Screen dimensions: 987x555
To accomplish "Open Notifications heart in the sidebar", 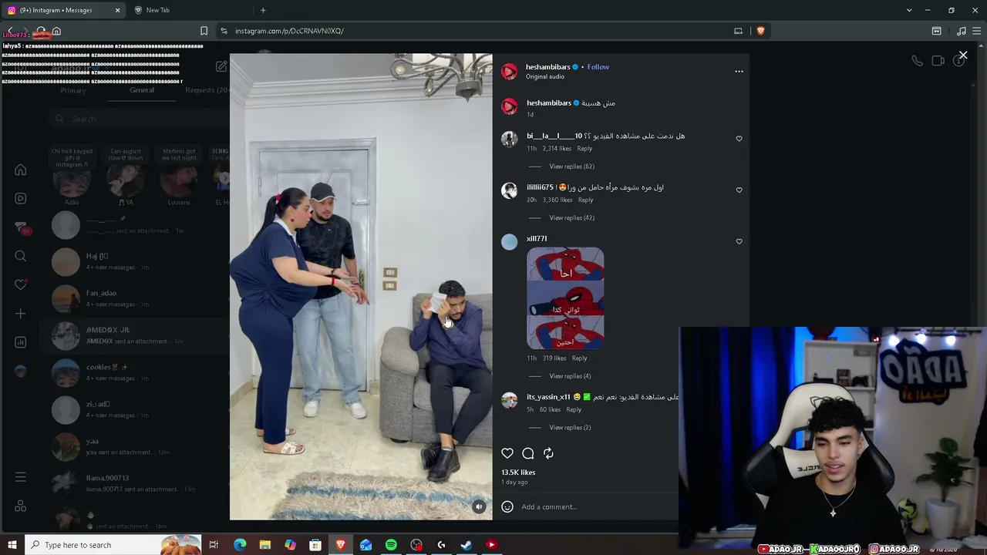I will 21,284.
